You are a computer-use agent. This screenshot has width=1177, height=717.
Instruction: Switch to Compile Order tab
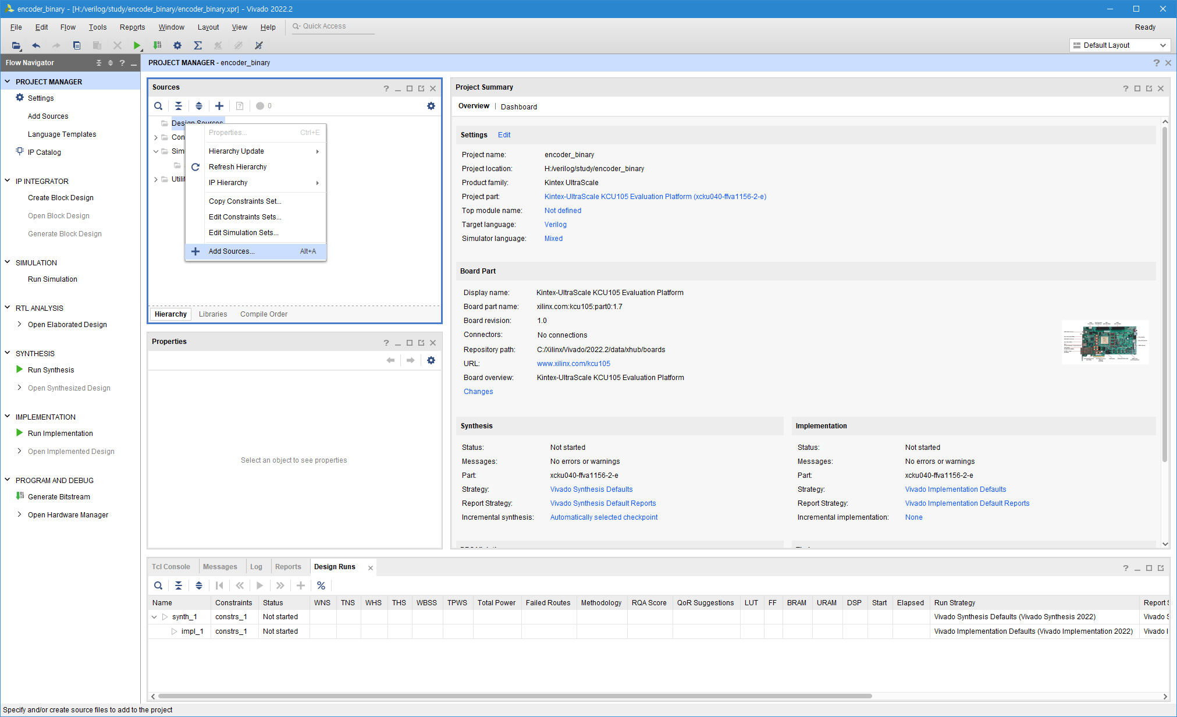click(x=264, y=314)
